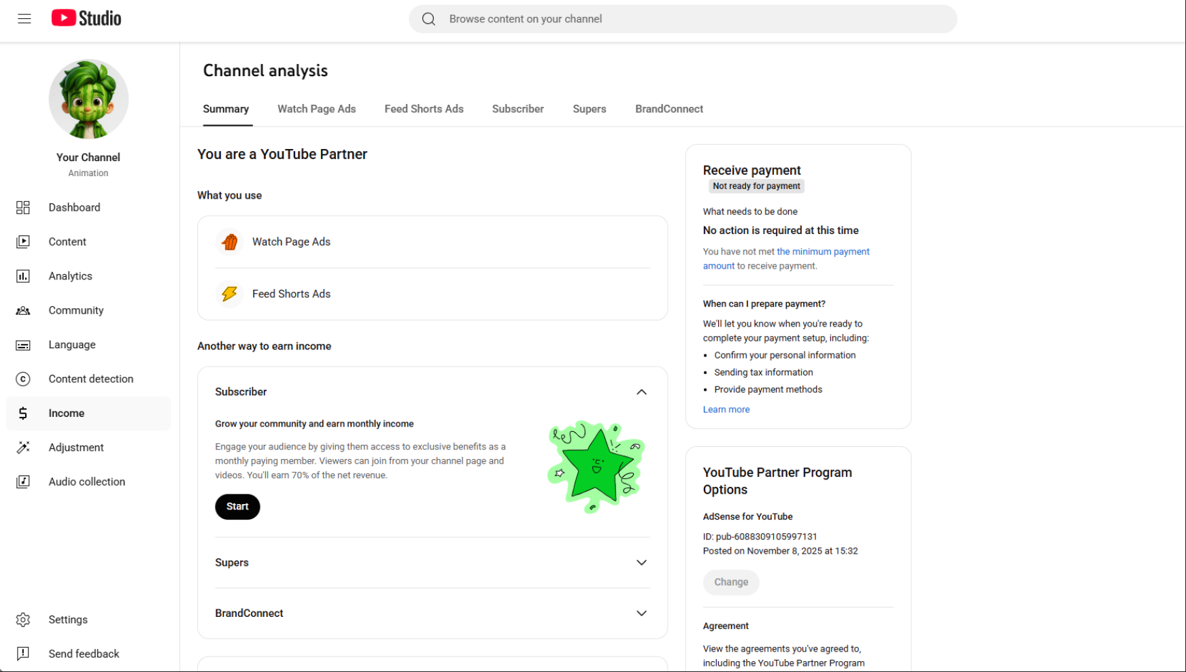
Task: Click Send feedback icon
Action: [x=23, y=654]
